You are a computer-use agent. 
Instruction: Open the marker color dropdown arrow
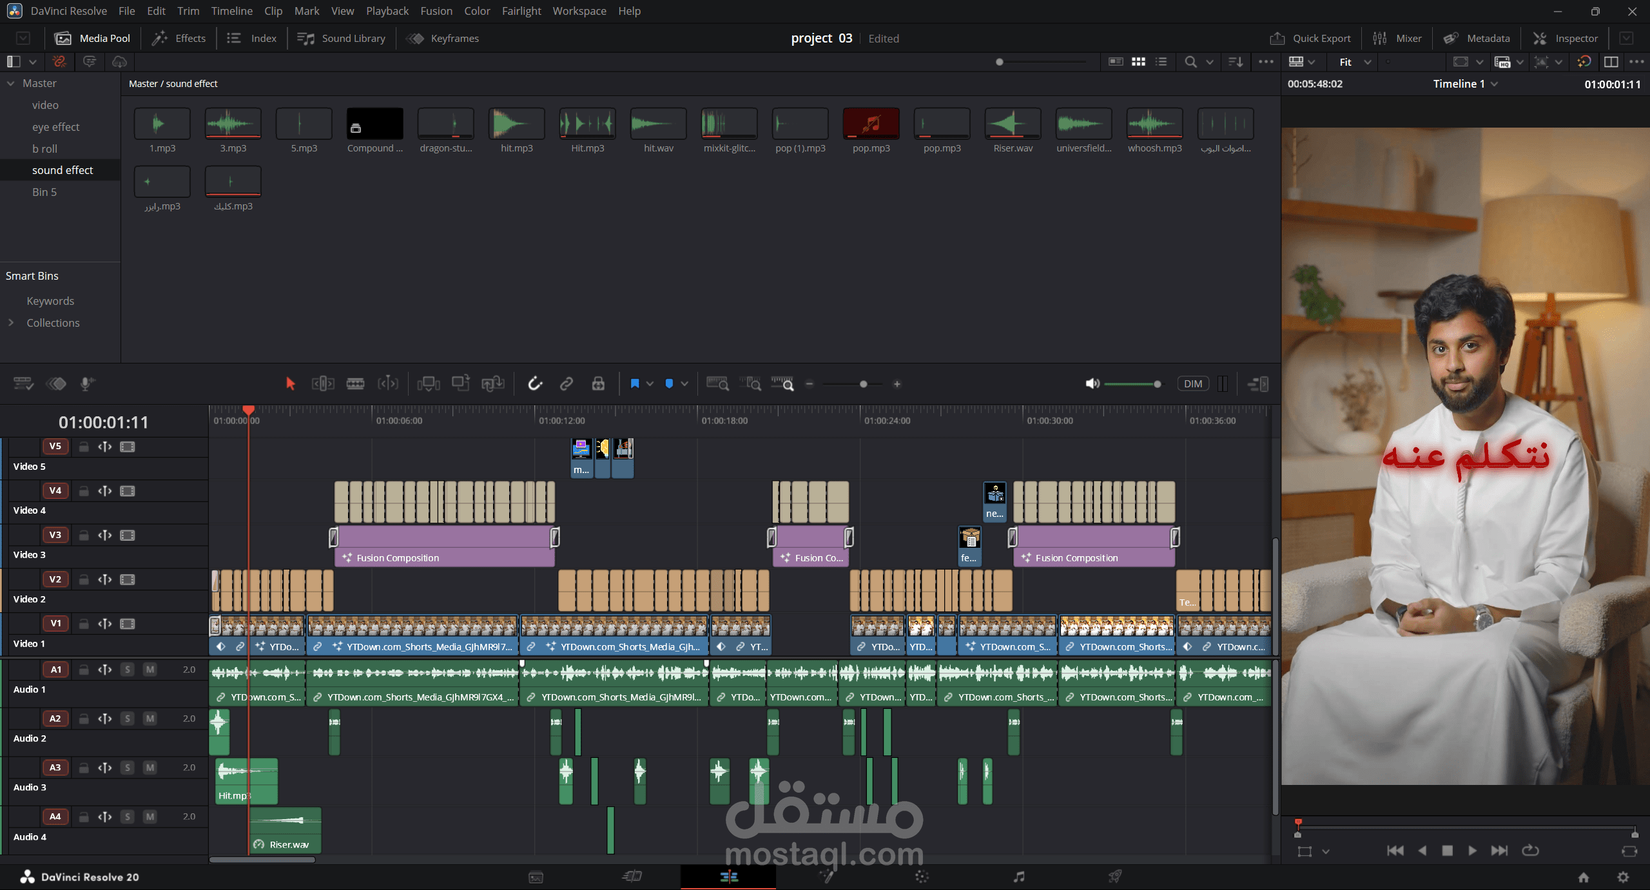point(684,384)
